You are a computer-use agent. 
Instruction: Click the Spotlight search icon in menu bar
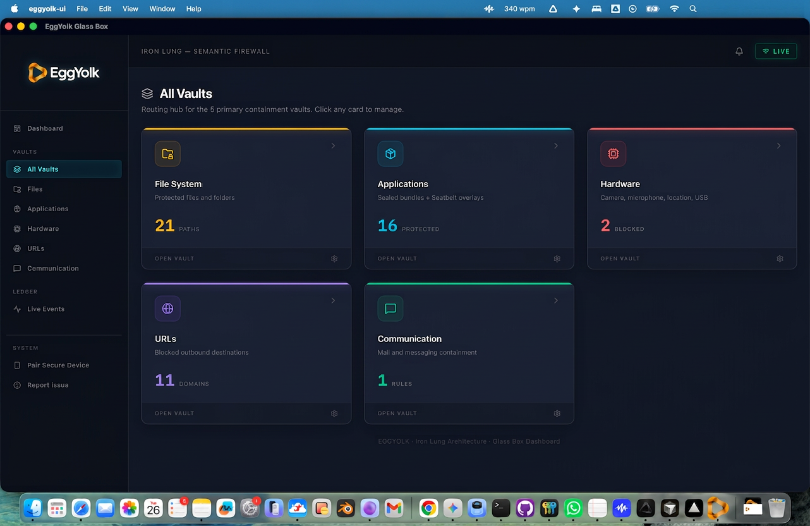click(x=693, y=9)
